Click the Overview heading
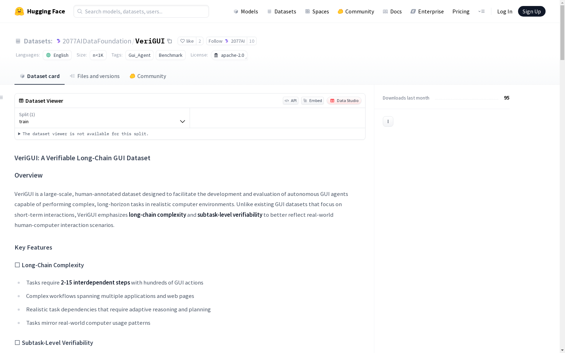 [29, 175]
